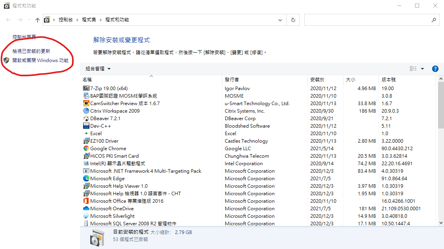
Task: Click the vertical scrollbar thumb
Action: [441, 105]
